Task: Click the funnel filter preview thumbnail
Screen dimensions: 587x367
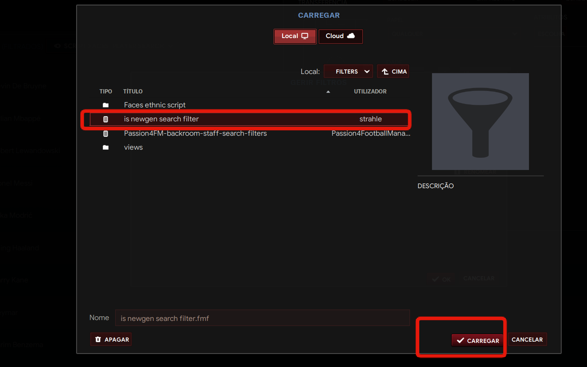Action: (480, 121)
